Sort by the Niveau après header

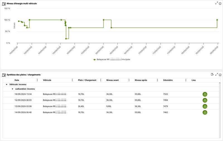coord(141,80)
